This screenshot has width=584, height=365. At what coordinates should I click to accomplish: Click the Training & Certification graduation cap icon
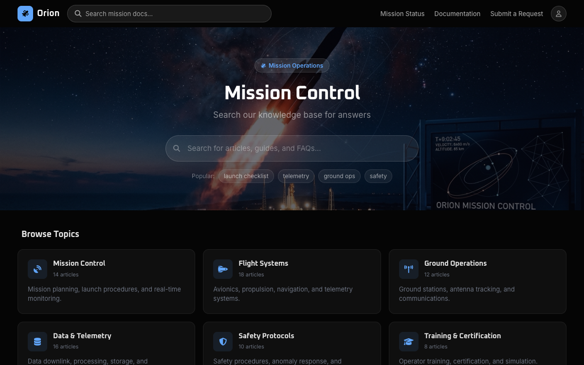coord(409,342)
